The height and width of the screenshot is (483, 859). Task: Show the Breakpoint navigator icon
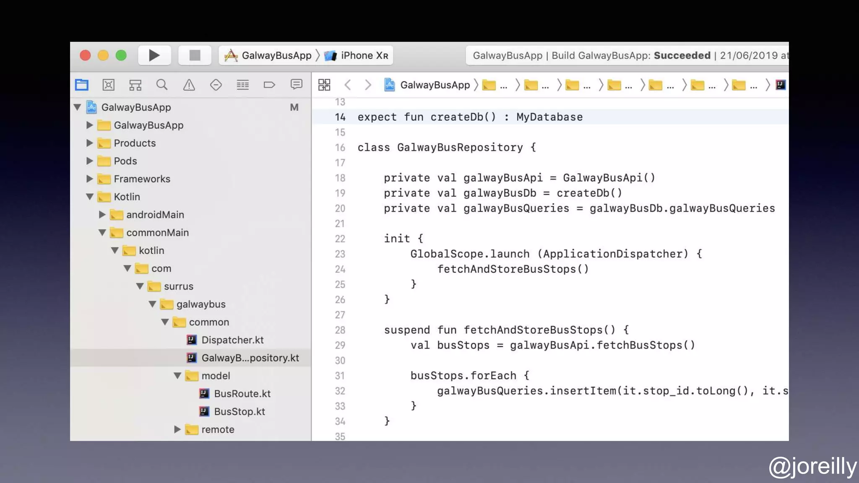(269, 85)
